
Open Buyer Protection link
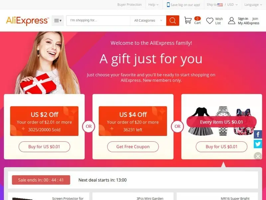[129, 5]
